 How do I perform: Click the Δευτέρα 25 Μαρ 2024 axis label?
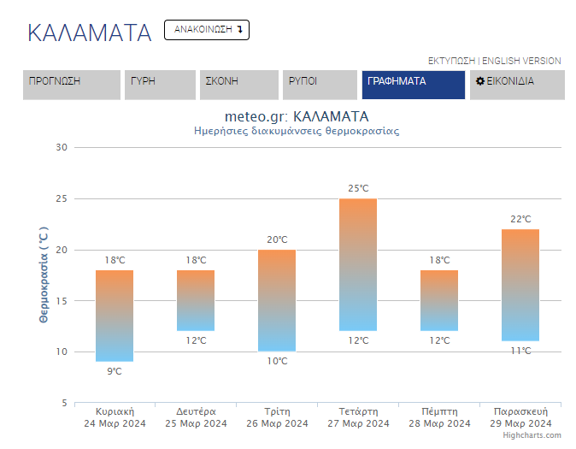coord(196,417)
